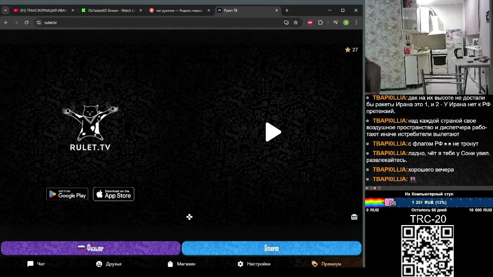Go forward in browser history
The image size is (493, 277).
[x=16, y=23]
